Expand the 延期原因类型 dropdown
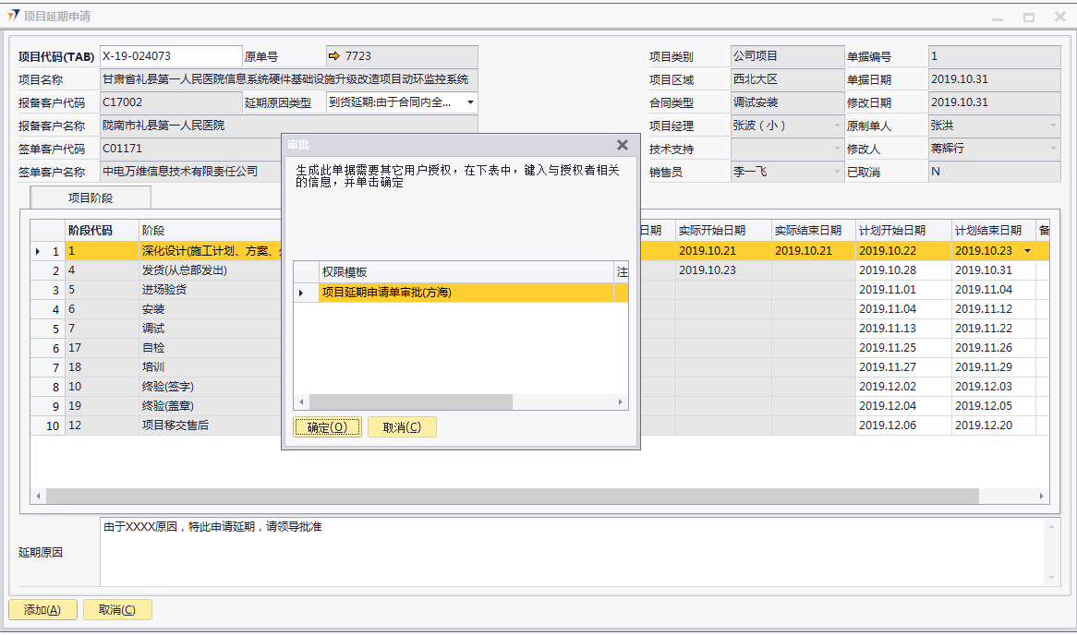The width and height of the screenshot is (1077, 635). pyautogui.click(x=469, y=102)
